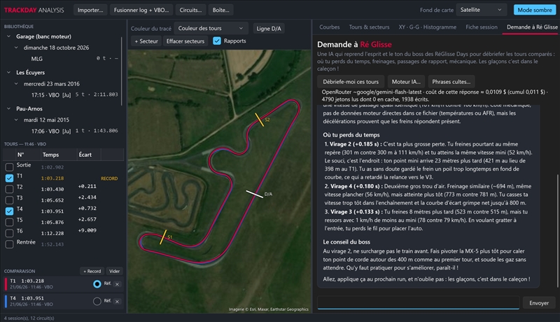Click + Record in comparison panel

(92, 272)
